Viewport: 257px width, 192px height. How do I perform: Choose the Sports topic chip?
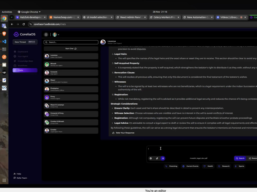click(x=240, y=166)
